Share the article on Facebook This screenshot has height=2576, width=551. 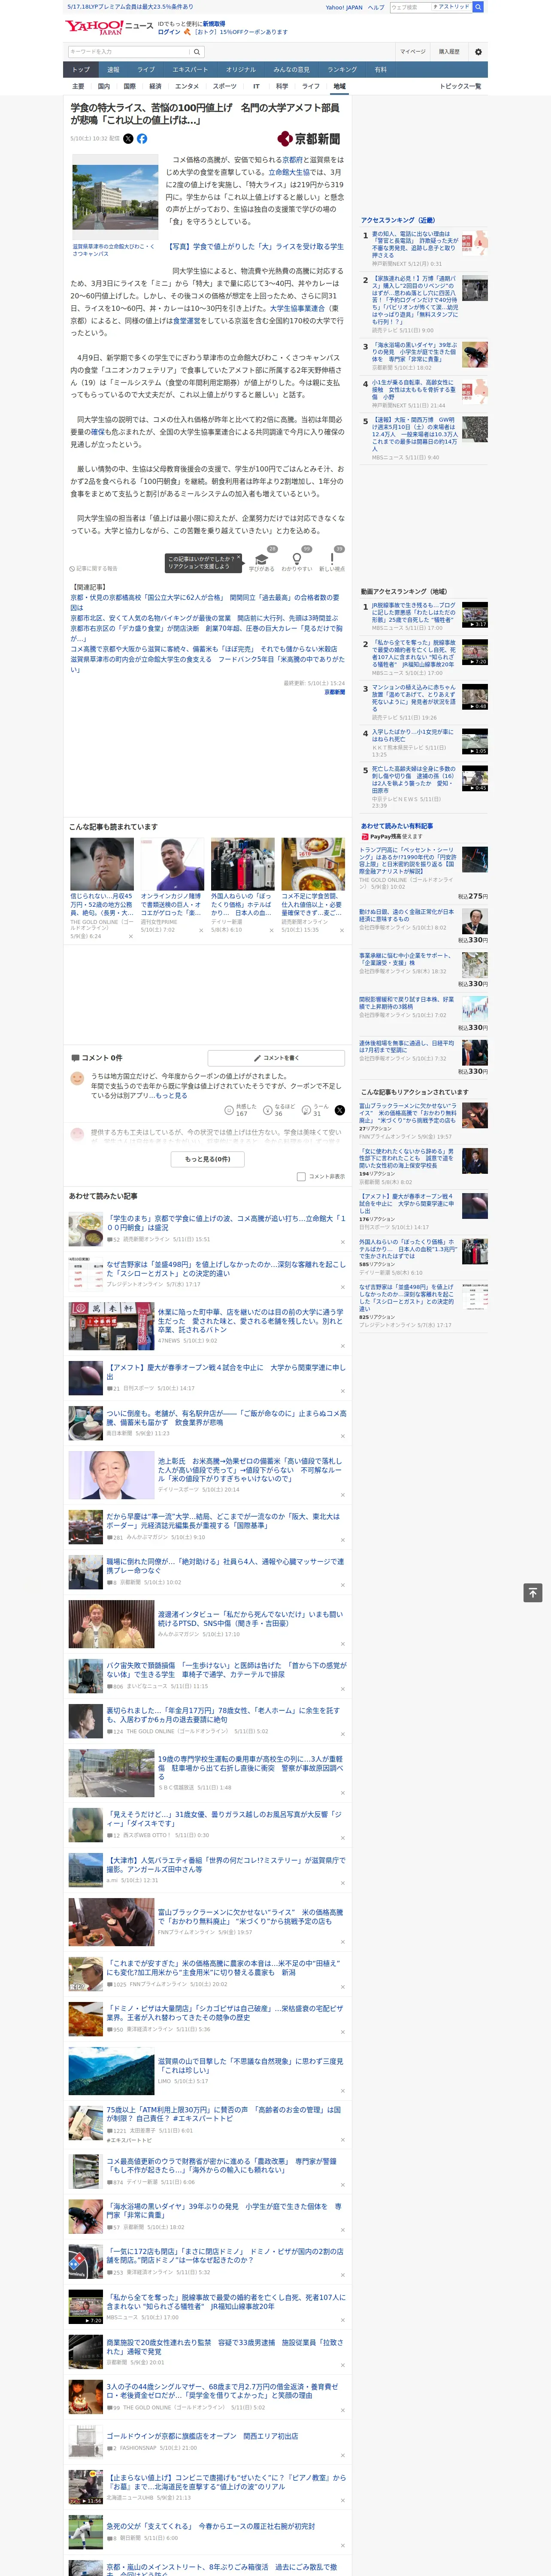coord(142,139)
